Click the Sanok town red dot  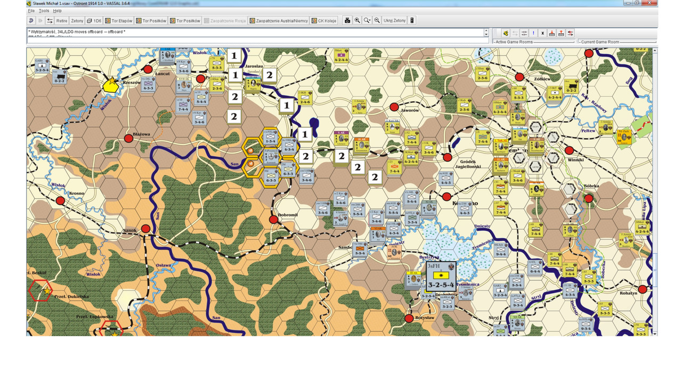click(145, 229)
